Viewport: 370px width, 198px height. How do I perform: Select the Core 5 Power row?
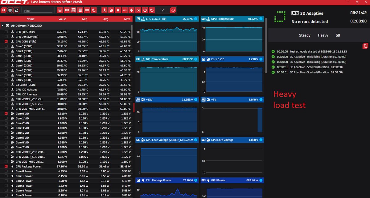[66, 195]
